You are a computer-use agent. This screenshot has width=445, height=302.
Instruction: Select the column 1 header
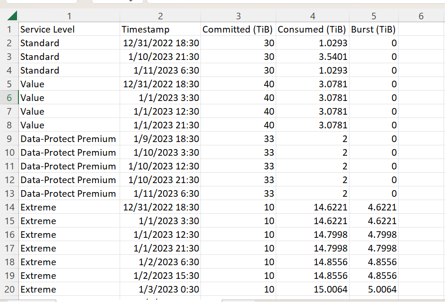(x=69, y=17)
